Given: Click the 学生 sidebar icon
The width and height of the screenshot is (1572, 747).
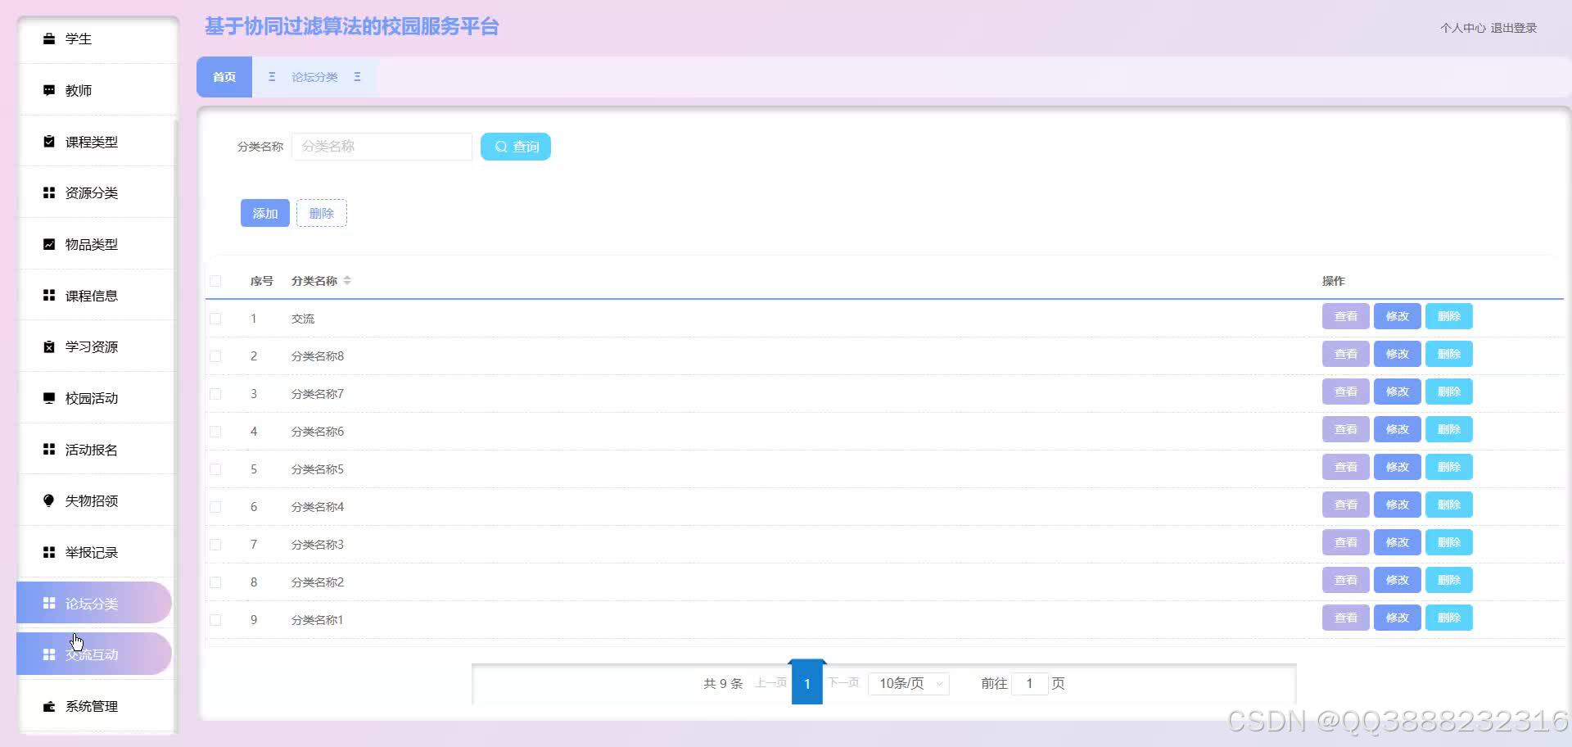Looking at the screenshot, I should 49,38.
